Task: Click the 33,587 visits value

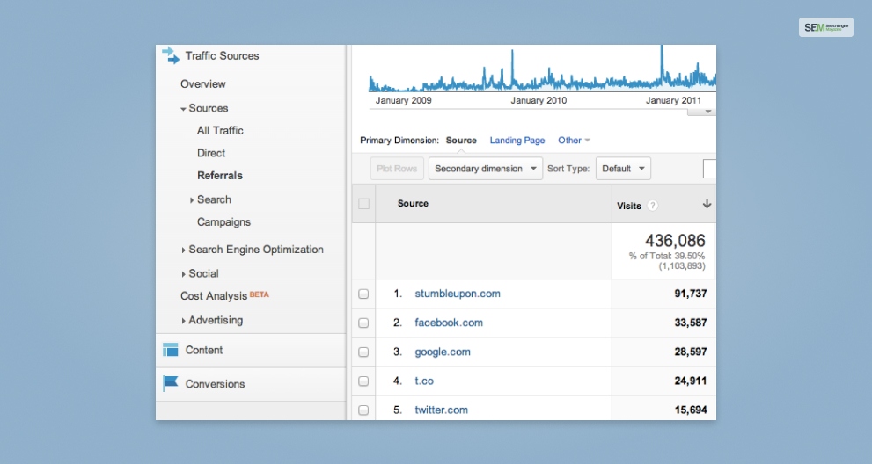Action: coord(691,323)
